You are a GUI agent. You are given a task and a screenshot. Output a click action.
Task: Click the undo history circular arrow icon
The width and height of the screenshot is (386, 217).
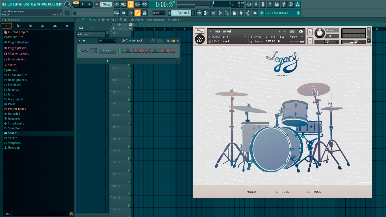pos(249,4)
